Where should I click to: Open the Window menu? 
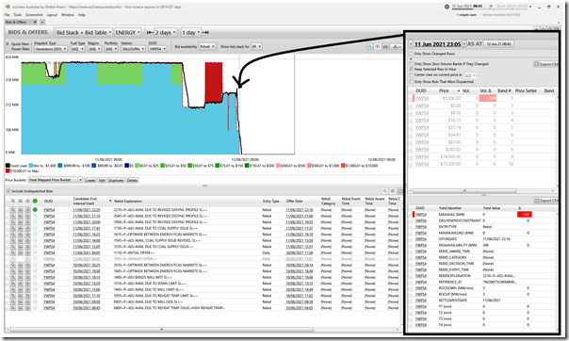pyautogui.click(x=68, y=15)
